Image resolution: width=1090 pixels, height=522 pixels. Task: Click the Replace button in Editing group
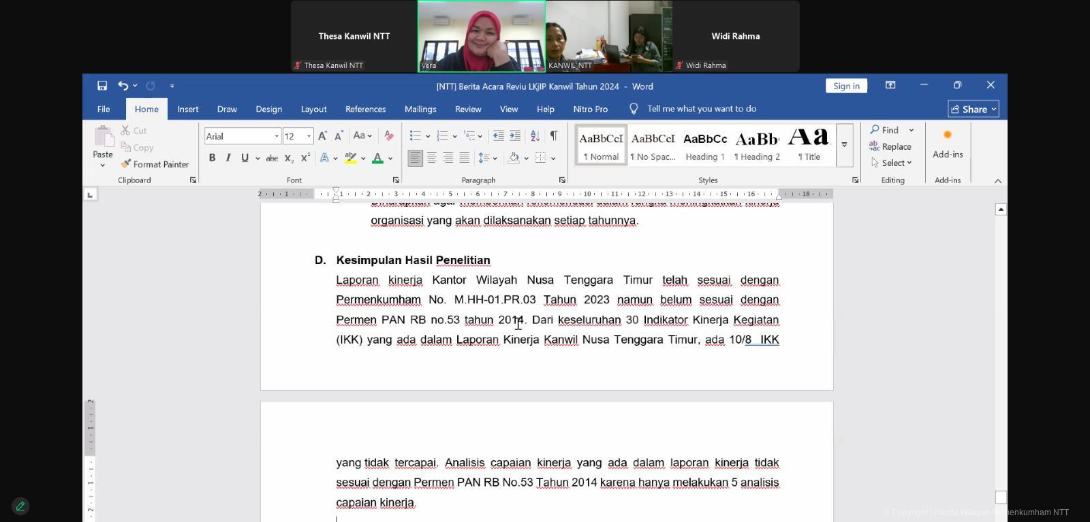[x=890, y=146]
